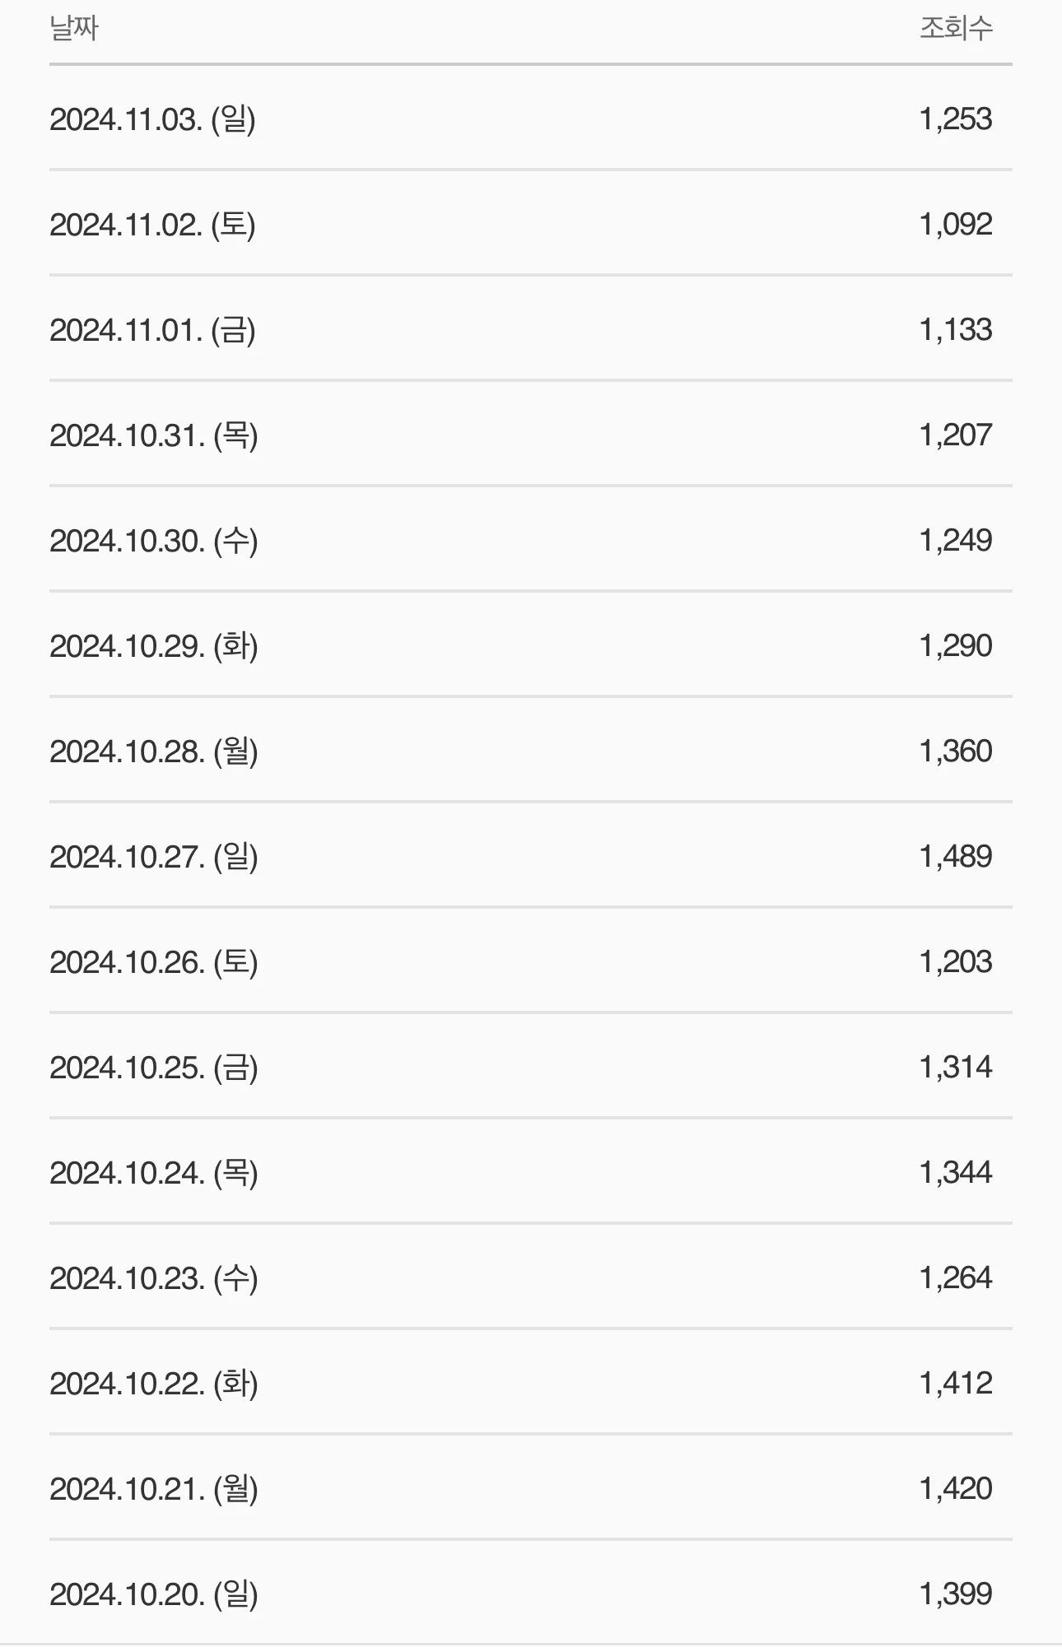Click the 날짜 column header
Screen dimensions: 1062x1652
coord(74,29)
